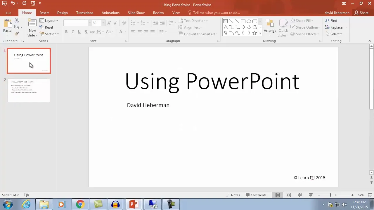Screen dimensions: 374x210
Task: Expand the shapes gallery More arrow
Action: (260, 33)
